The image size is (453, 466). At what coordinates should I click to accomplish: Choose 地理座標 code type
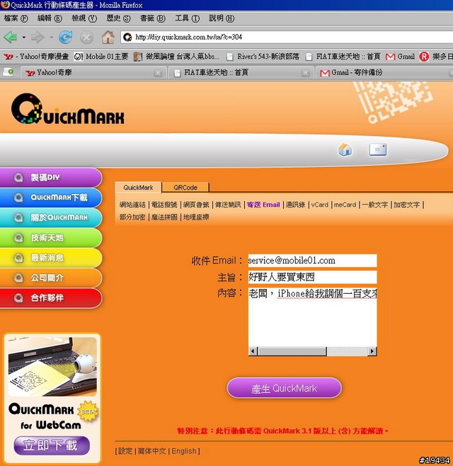pyautogui.click(x=196, y=217)
